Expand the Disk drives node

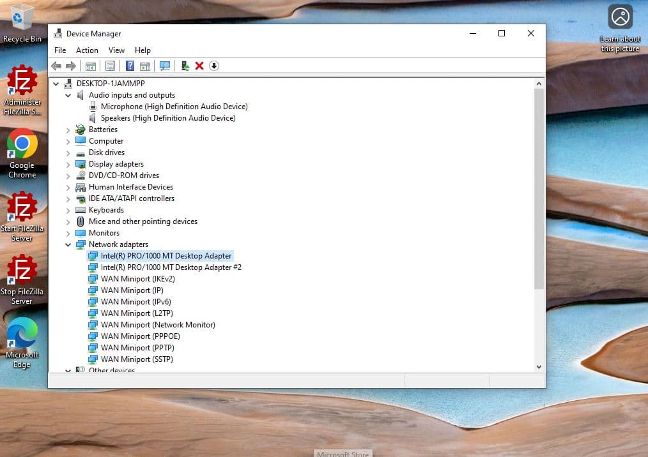pyautogui.click(x=68, y=153)
